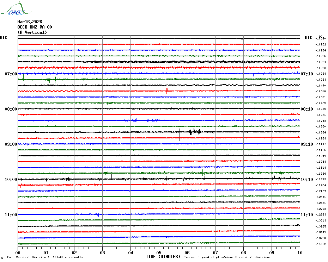Click the 07:10 end-time label on right

click(306, 74)
